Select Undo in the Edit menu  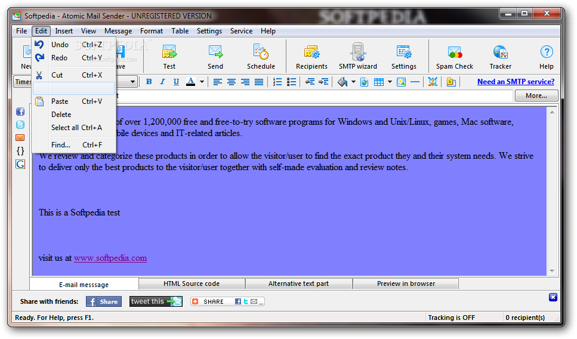[74, 45]
